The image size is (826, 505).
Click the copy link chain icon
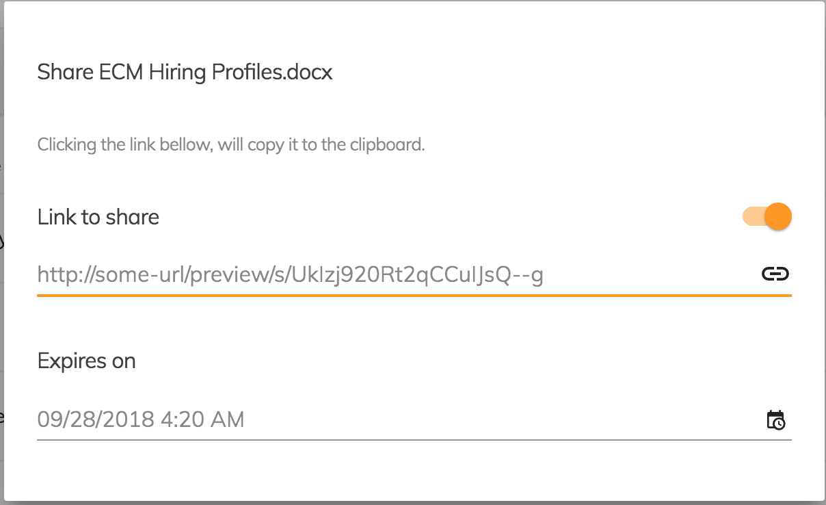(x=775, y=274)
